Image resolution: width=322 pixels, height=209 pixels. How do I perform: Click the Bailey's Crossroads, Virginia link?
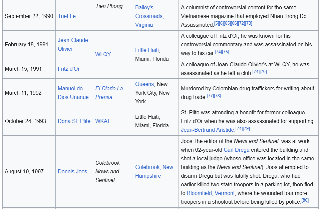tap(149, 16)
